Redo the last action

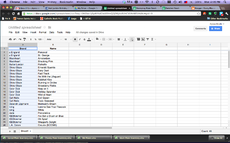click(20, 39)
